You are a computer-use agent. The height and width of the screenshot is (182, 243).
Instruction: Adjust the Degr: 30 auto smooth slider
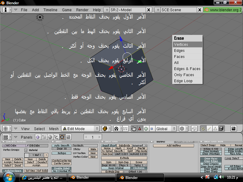(x=62, y=149)
